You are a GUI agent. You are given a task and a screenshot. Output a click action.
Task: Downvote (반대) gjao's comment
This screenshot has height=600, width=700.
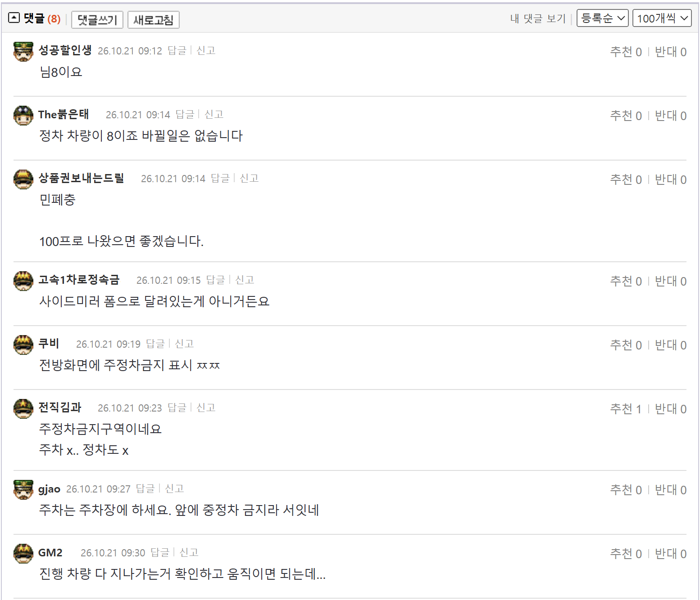(x=671, y=490)
